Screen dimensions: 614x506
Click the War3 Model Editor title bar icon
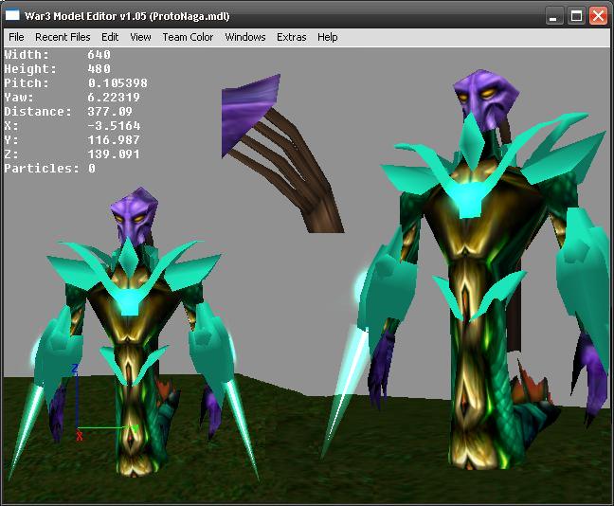coord(12,16)
